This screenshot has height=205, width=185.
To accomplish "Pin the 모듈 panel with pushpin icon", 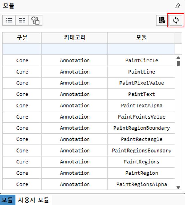I will 178,6.
